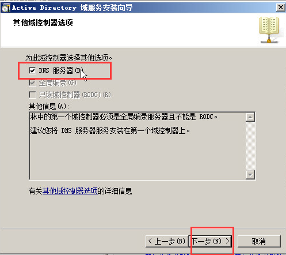Image resolution: width=286 pixels, height=255 pixels.
Task: Click the wizard icon in title bar
Action: tap(5, 7)
